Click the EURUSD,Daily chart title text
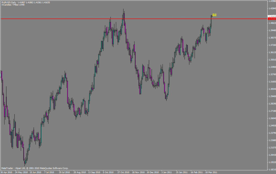Image resolution: width=276 pixels, height=174 pixels. click(x=9, y=2)
